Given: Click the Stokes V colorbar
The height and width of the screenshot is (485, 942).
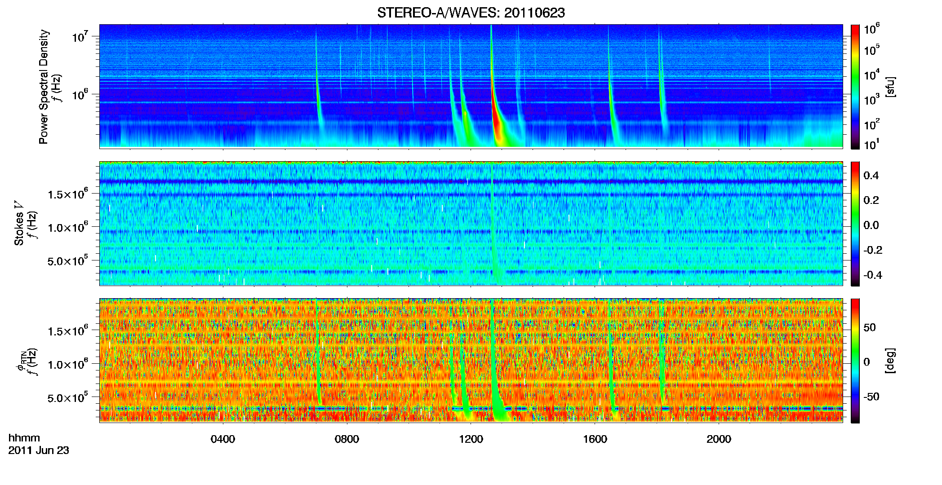Looking at the screenshot, I should [x=855, y=224].
